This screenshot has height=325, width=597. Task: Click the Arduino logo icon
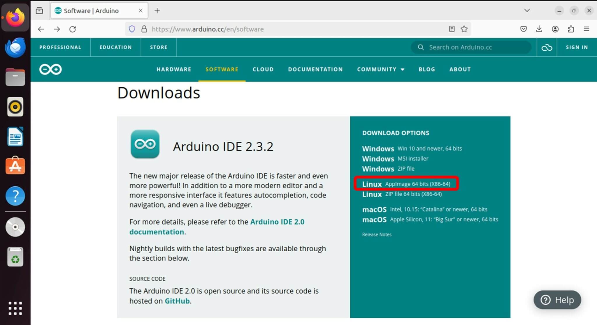(50, 69)
